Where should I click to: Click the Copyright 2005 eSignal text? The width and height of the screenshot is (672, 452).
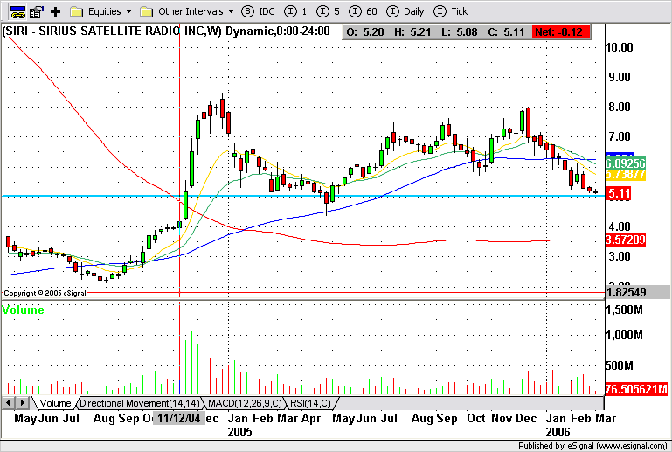coord(45,293)
